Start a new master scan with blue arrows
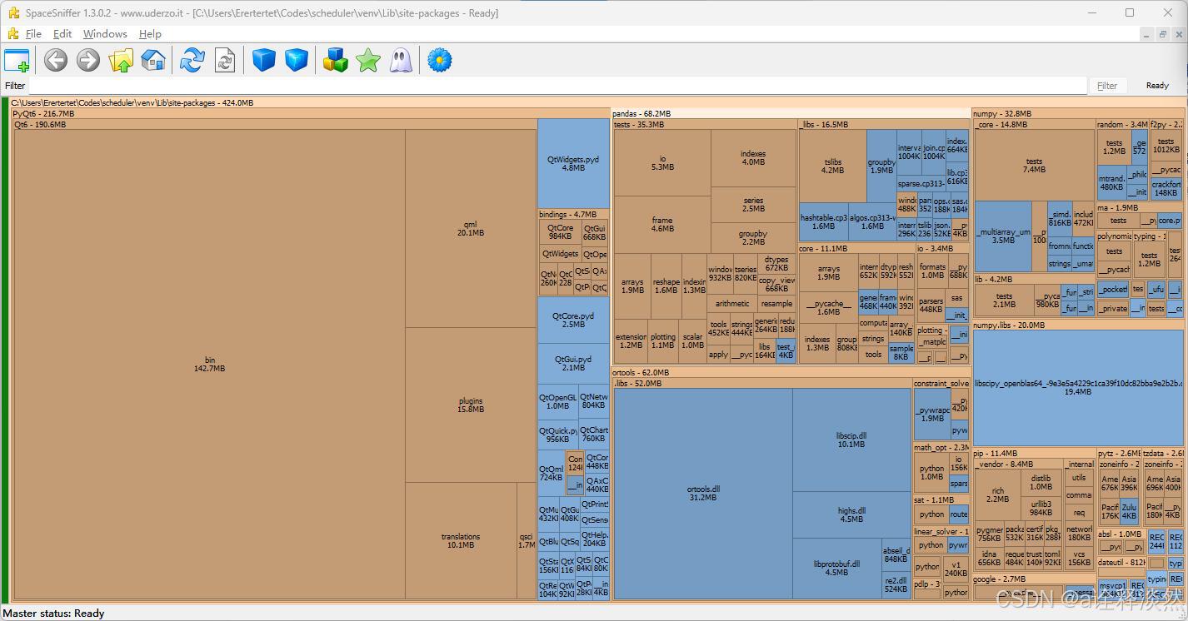The height and width of the screenshot is (621, 1188). pos(192,60)
